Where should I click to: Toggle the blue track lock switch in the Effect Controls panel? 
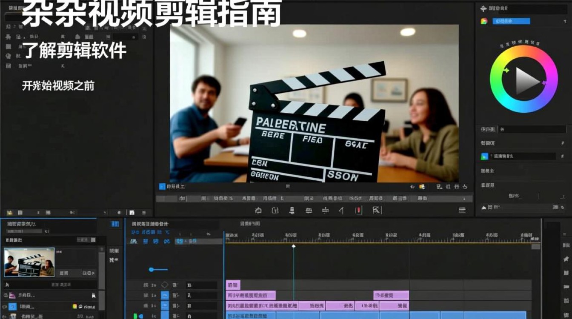click(x=164, y=294)
